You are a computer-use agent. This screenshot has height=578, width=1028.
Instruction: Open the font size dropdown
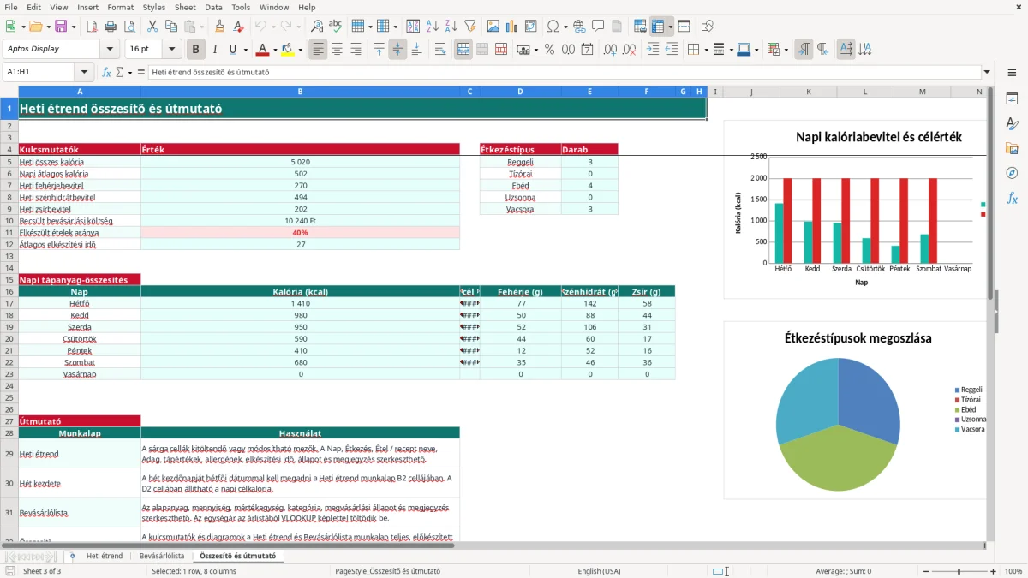[172, 50]
